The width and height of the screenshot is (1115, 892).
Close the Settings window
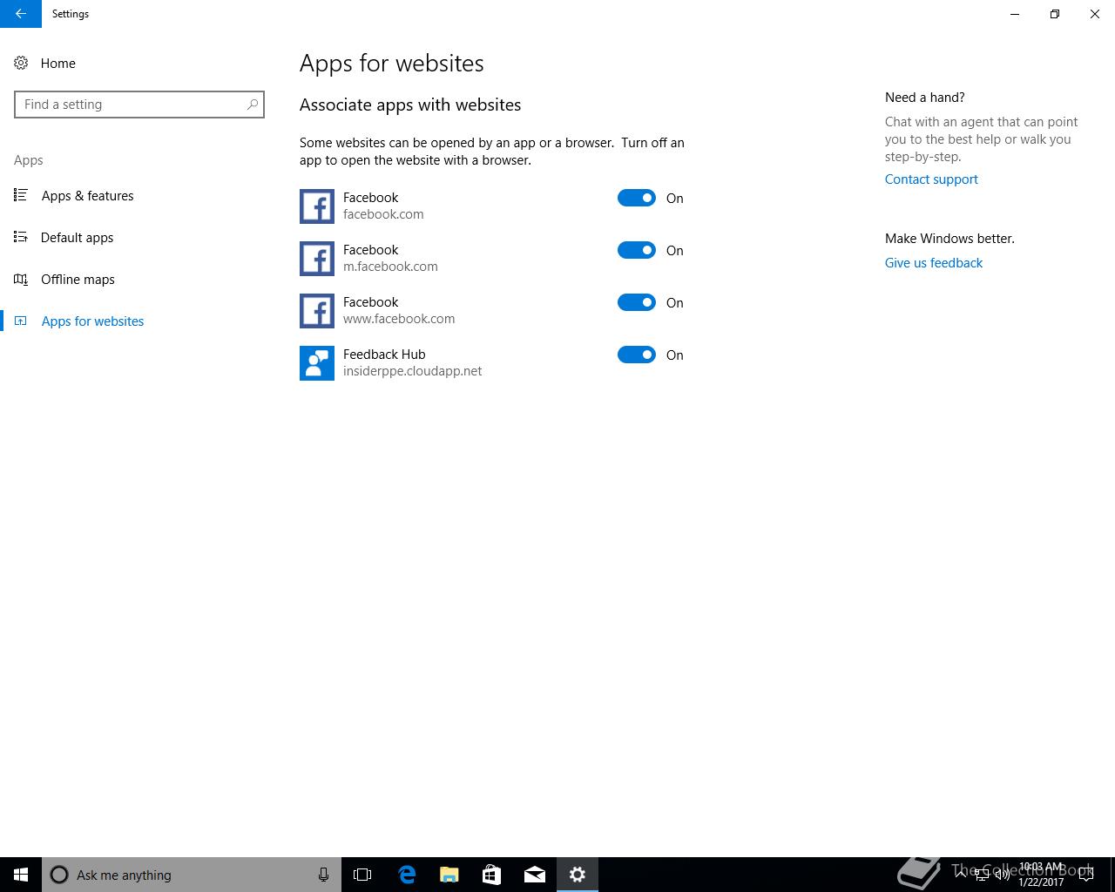pos(1095,14)
